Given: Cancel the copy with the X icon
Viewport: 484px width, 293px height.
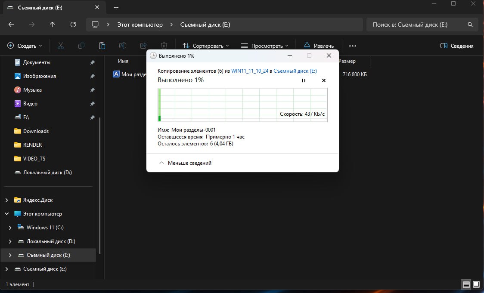Looking at the screenshot, I should [x=324, y=80].
